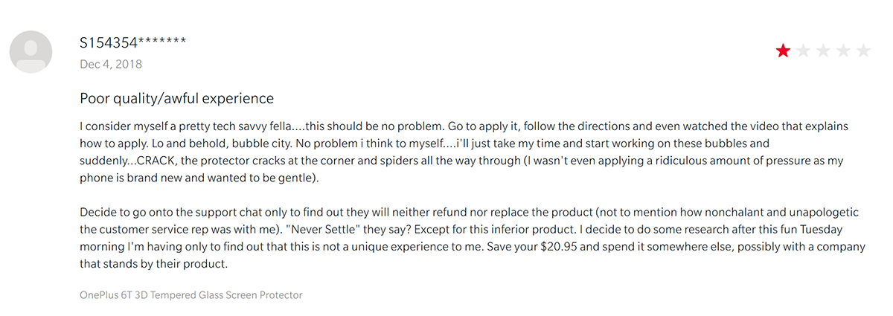Select the fifth rating star
This screenshot has height=316, width=893.
[863, 51]
